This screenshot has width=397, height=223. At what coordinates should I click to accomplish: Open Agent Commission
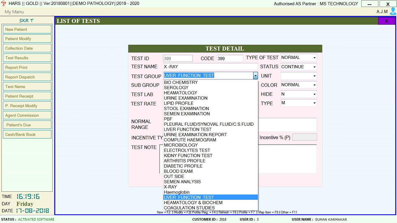click(27, 116)
